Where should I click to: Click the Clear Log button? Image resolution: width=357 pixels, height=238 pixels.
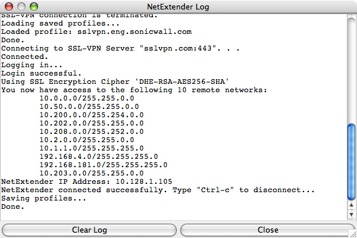pyautogui.click(x=89, y=230)
